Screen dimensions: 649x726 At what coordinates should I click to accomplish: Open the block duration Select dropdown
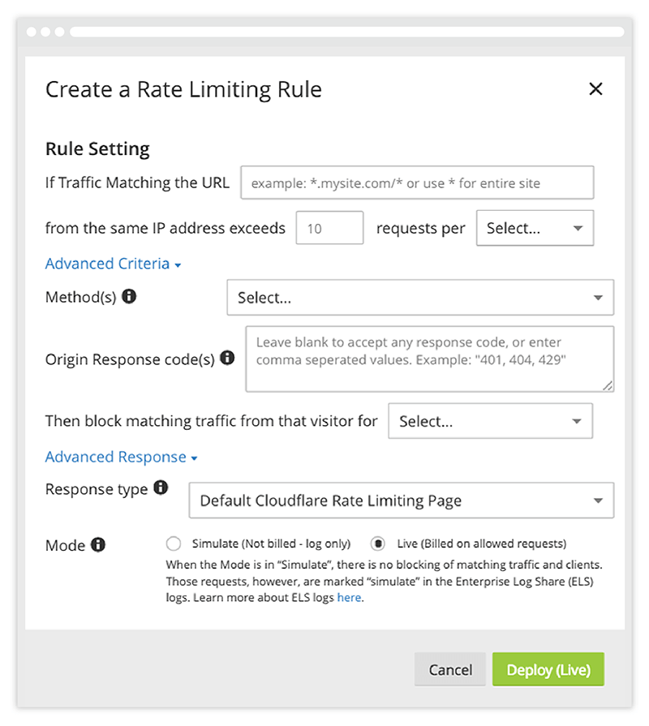click(x=490, y=422)
